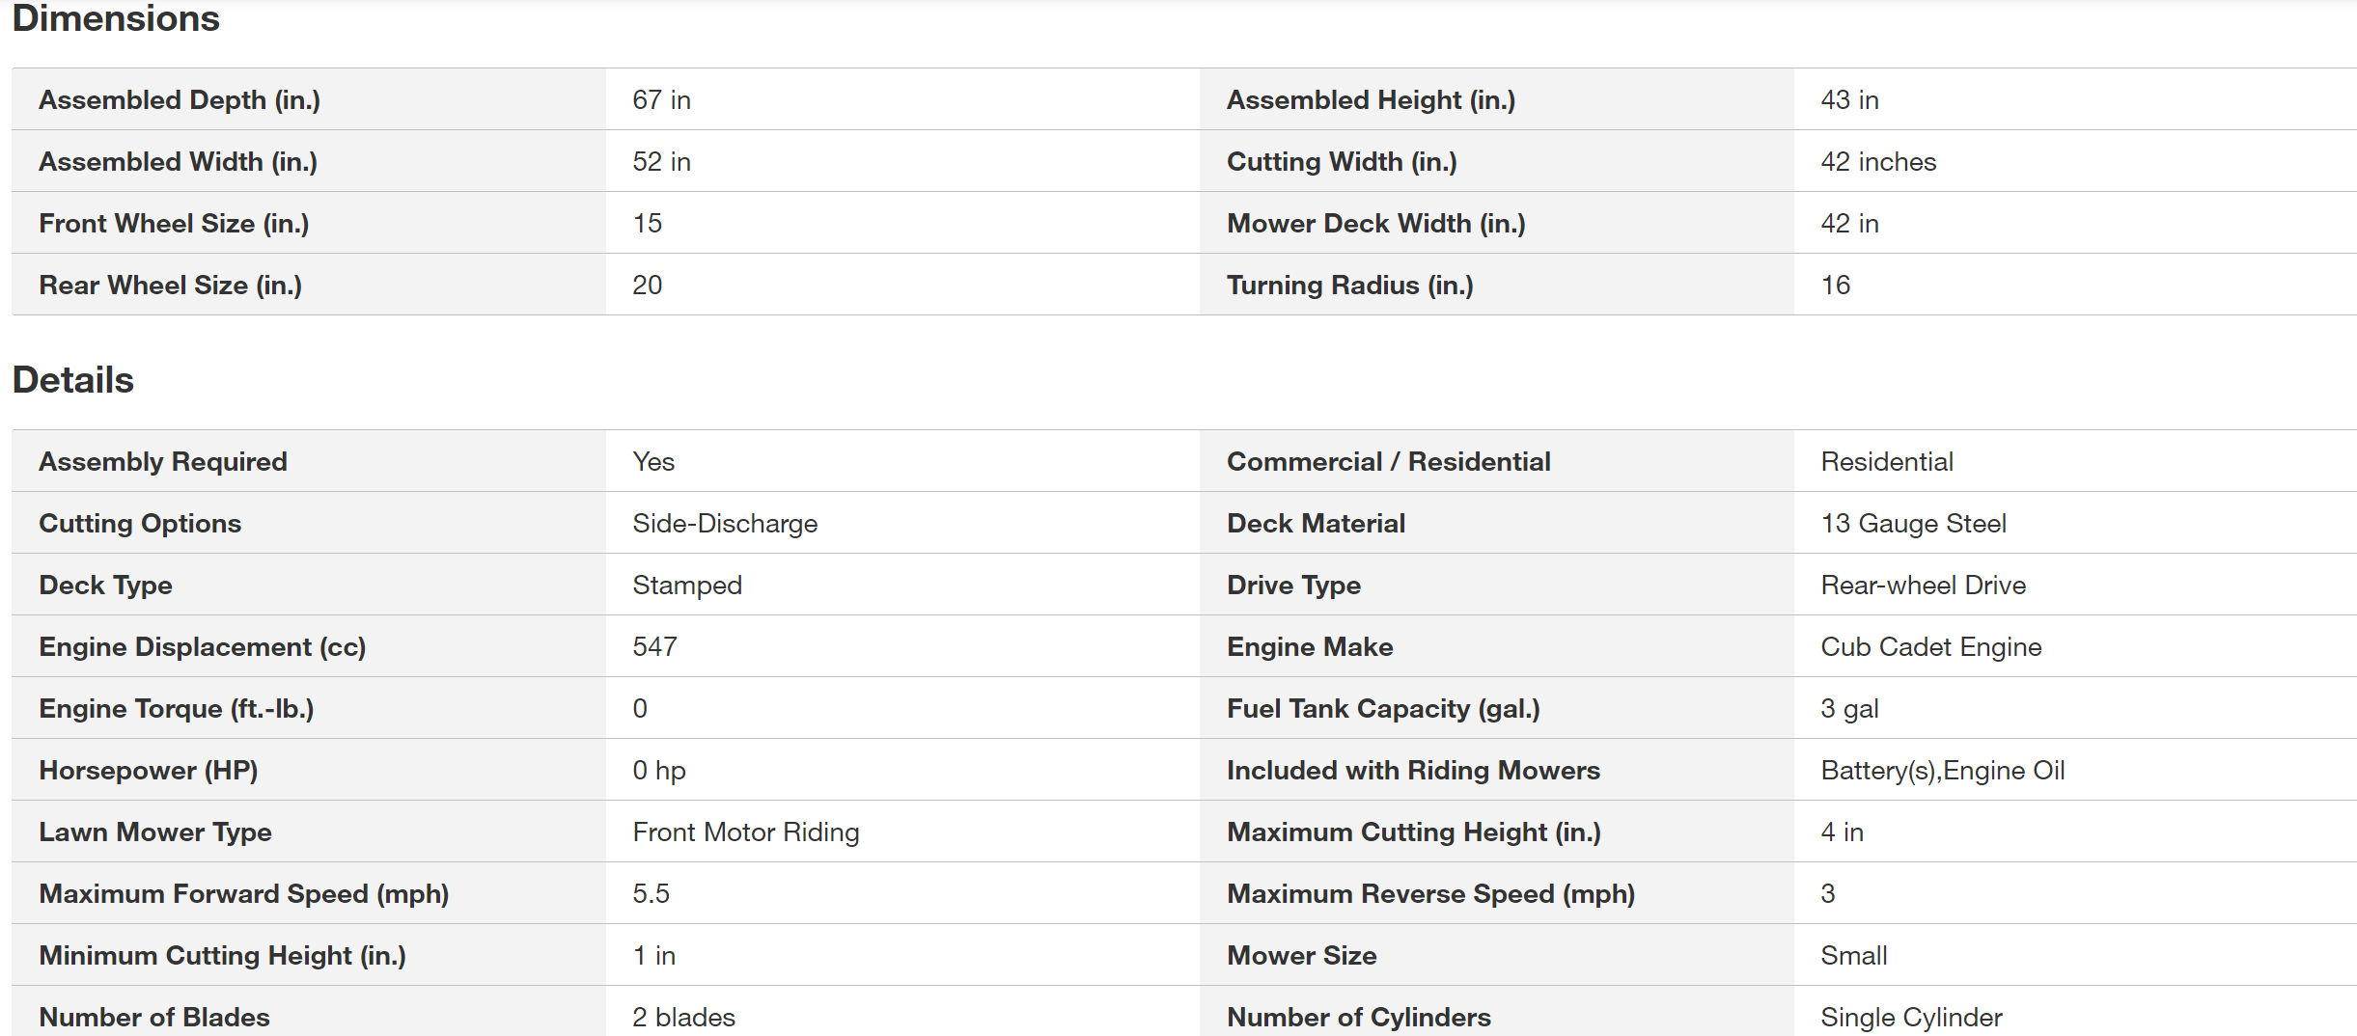Click the Engine Displacement (cc) label
Viewport: 2357px width, 1036px height.
[202, 647]
